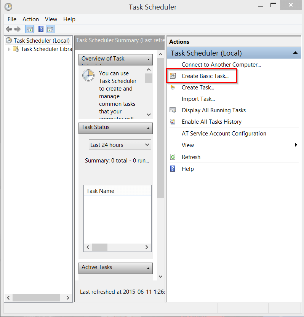The height and width of the screenshot is (317, 304).
Task: Expand the Task Scheduler Library tree node
Action: (x=10, y=49)
